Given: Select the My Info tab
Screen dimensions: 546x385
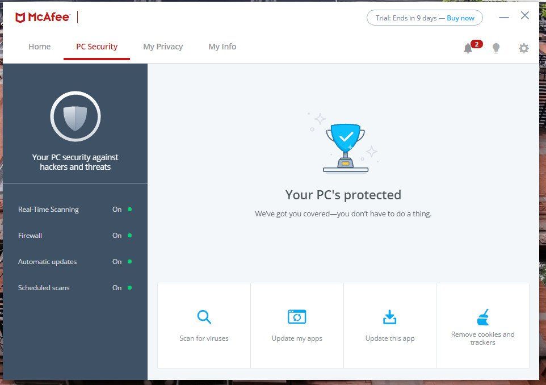Looking at the screenshot, I should click(x=222, y=47).
